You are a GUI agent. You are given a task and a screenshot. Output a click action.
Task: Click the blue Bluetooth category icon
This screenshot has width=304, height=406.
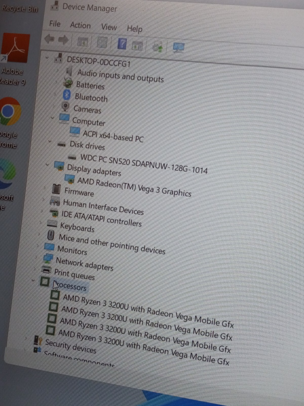coord(67,95)
